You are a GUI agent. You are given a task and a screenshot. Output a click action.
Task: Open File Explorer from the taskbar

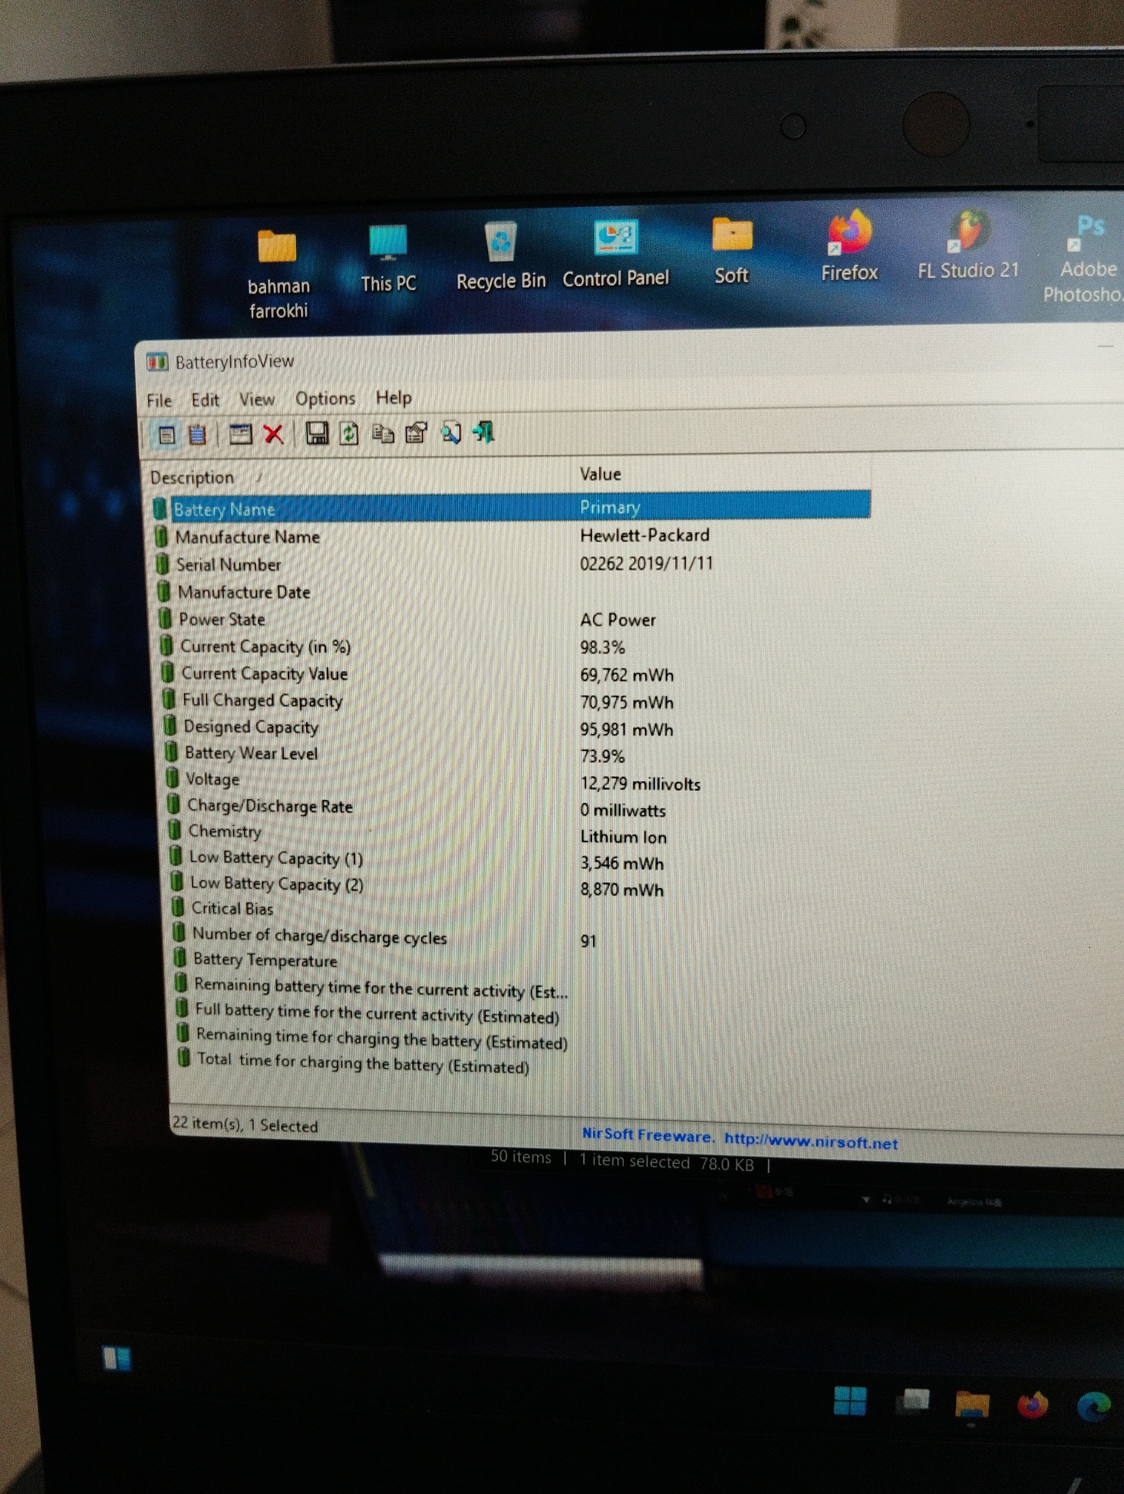point(972,1405)
